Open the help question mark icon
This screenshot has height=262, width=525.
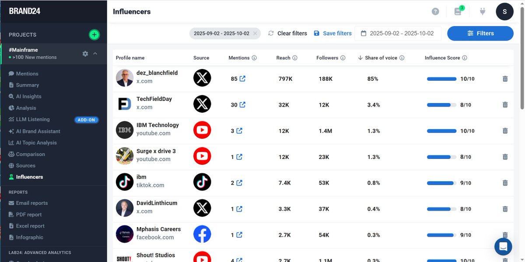pyautogui.click(x=435, y=12)
